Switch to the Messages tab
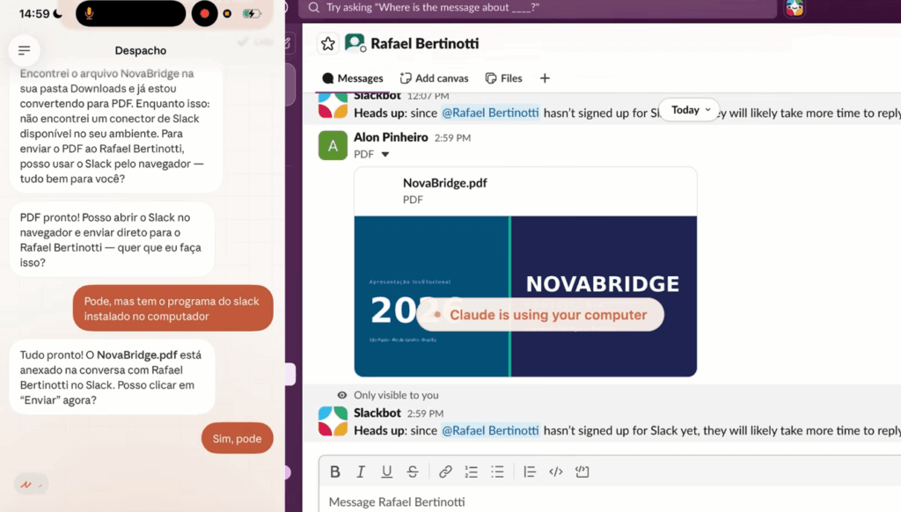 352,78
